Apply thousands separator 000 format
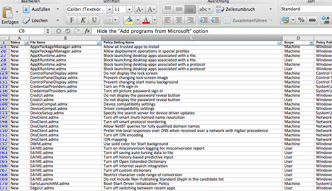 pyautogui.click(x=312, y=20)
